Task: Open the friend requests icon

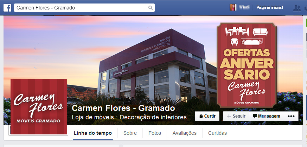Action: click(x=297, y=8)
